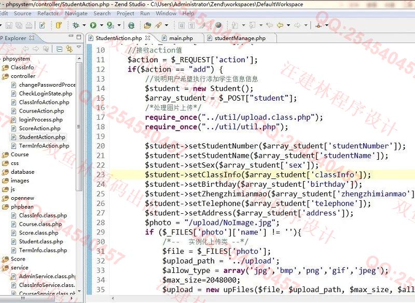Click the Search flashlight toolbar icon
This screenshot has height=303, width=415.
pos(159,25)
